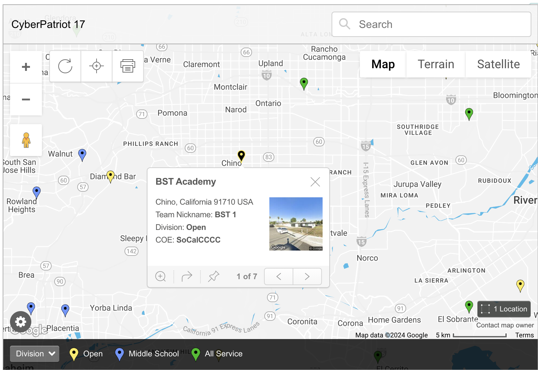Zoom in using the plus button

pos(26,67)
